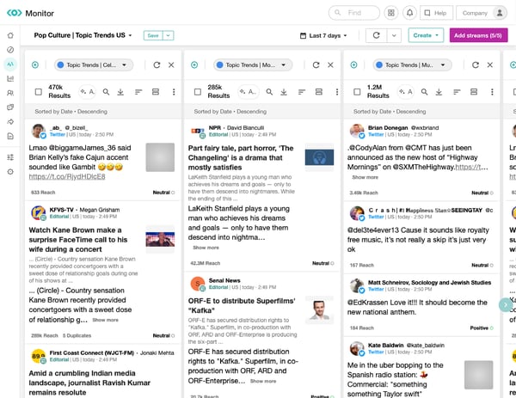
Task: Open the Brian Kelly tweet t.co link
Action: click(x=70, y=176)
